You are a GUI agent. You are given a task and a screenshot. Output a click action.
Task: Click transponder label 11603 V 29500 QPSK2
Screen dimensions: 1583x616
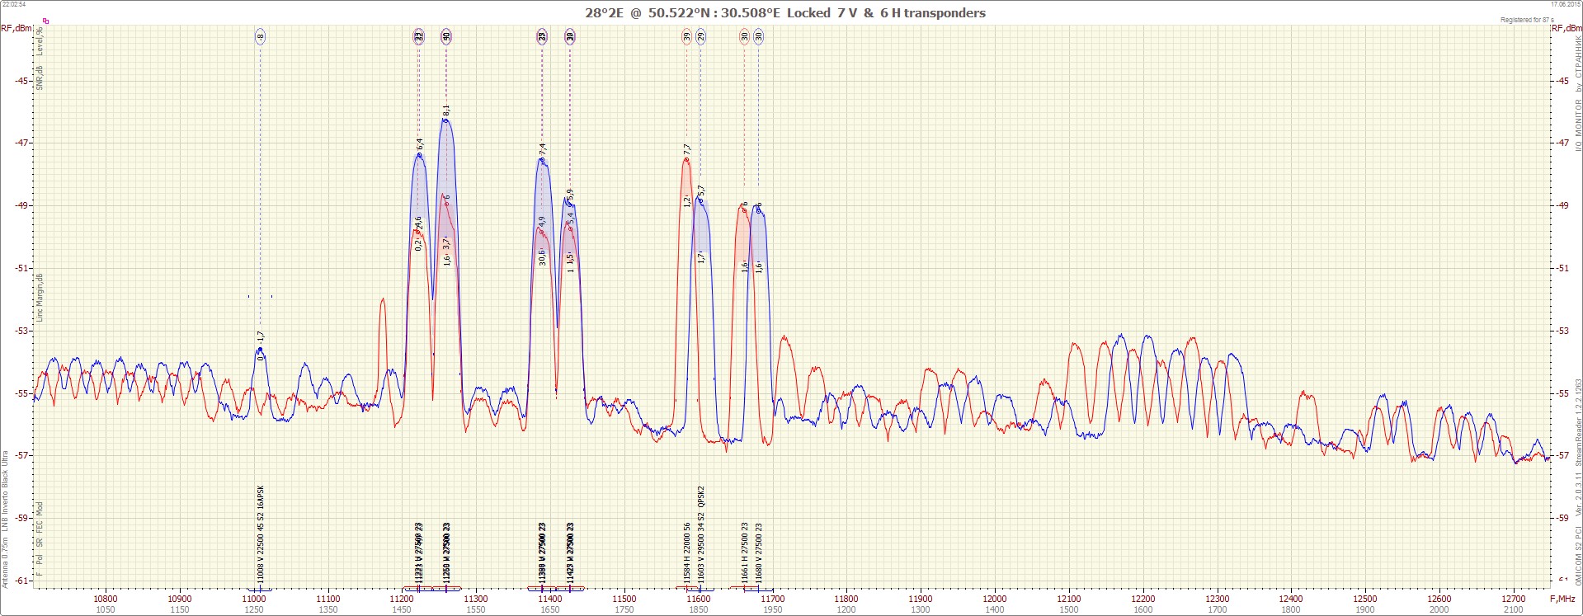click(701, 535)
